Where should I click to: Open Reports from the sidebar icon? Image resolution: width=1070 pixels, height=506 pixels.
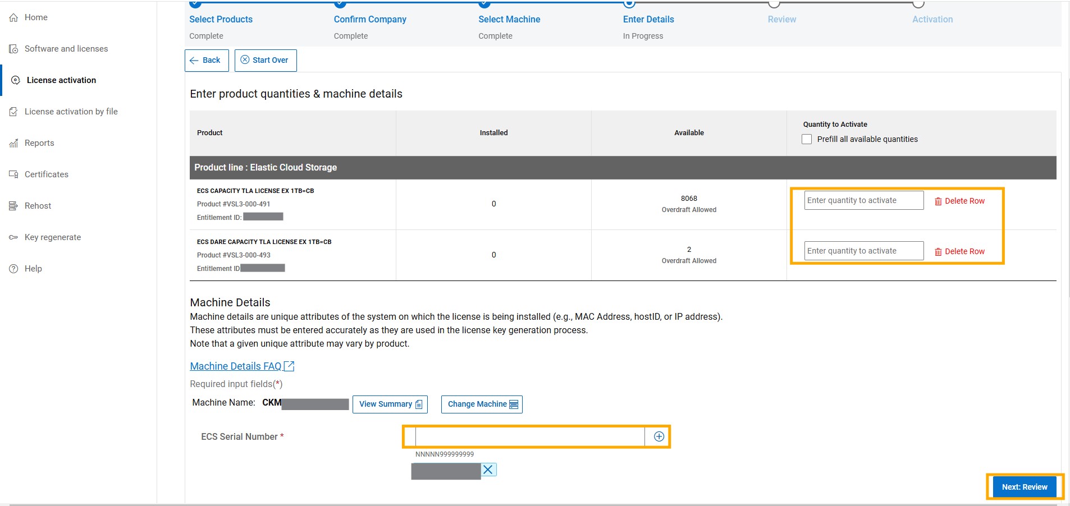click(13, 143)
